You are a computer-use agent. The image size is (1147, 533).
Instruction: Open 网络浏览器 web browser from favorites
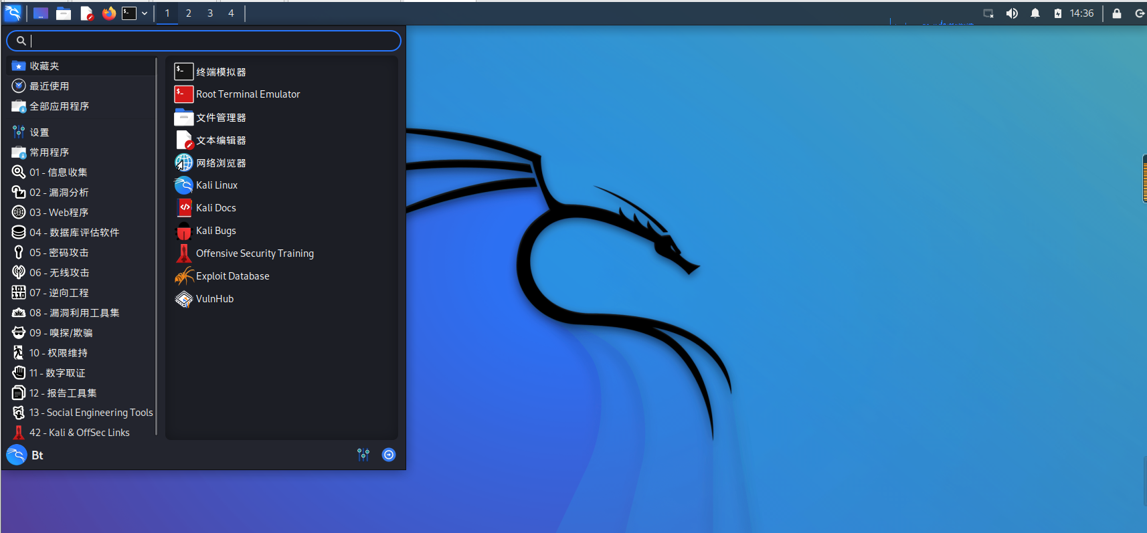[282, 163]
